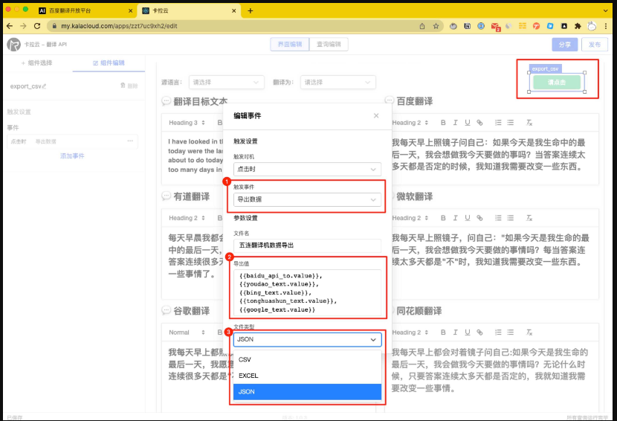Insert link in 微软翻译 editor toolbar
This screenshot has width=617, height=421.
479,218
